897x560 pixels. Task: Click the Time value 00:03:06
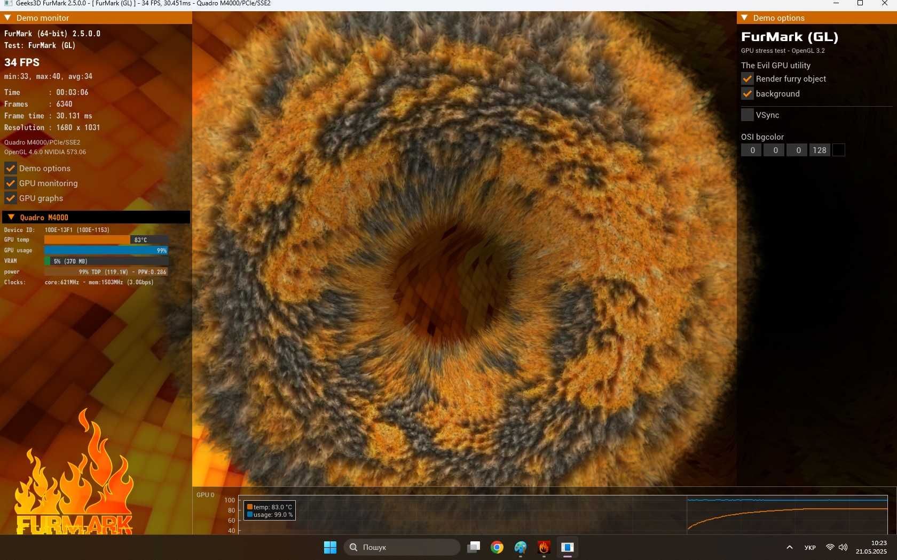coord(72,92)
